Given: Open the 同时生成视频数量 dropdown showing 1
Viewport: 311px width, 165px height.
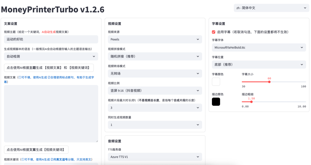Looking at the screenshot, I should pyautogui.click(x=155, y=125).
